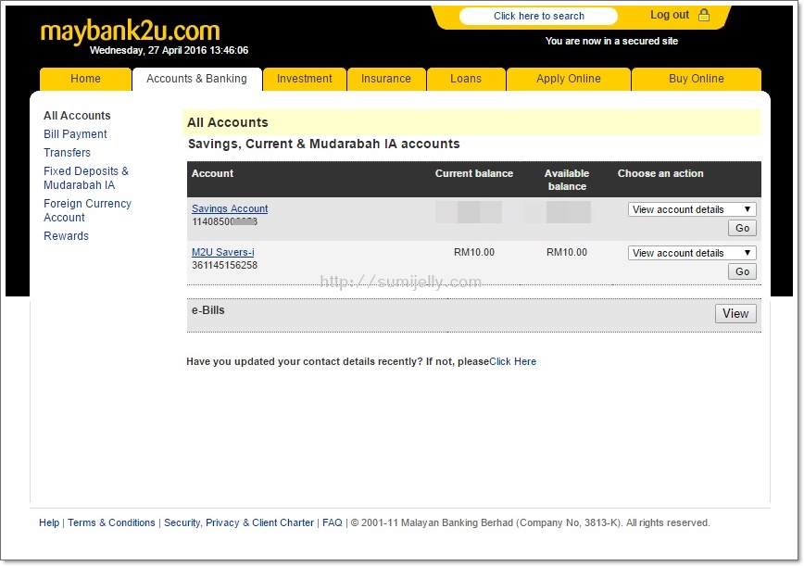Expand action dropdown for M2U Savers-i
The height and width of the screenshot is (566, 804).
coord(692,253)
